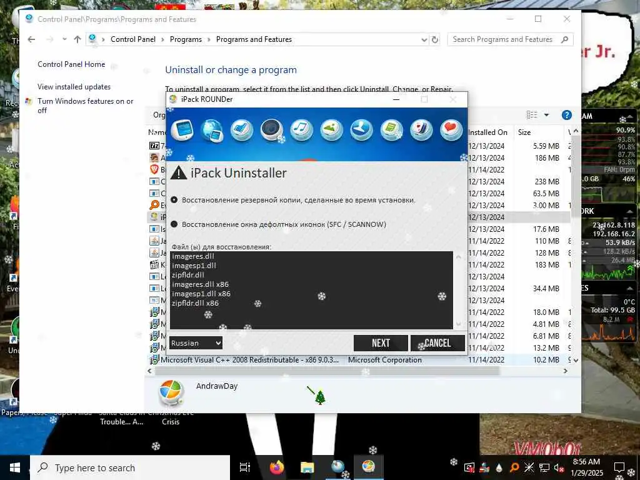The width and height of the screenshot is (640, 480).
Task: Open the Russian language dropdown
Action: click(x=196, y=343)
